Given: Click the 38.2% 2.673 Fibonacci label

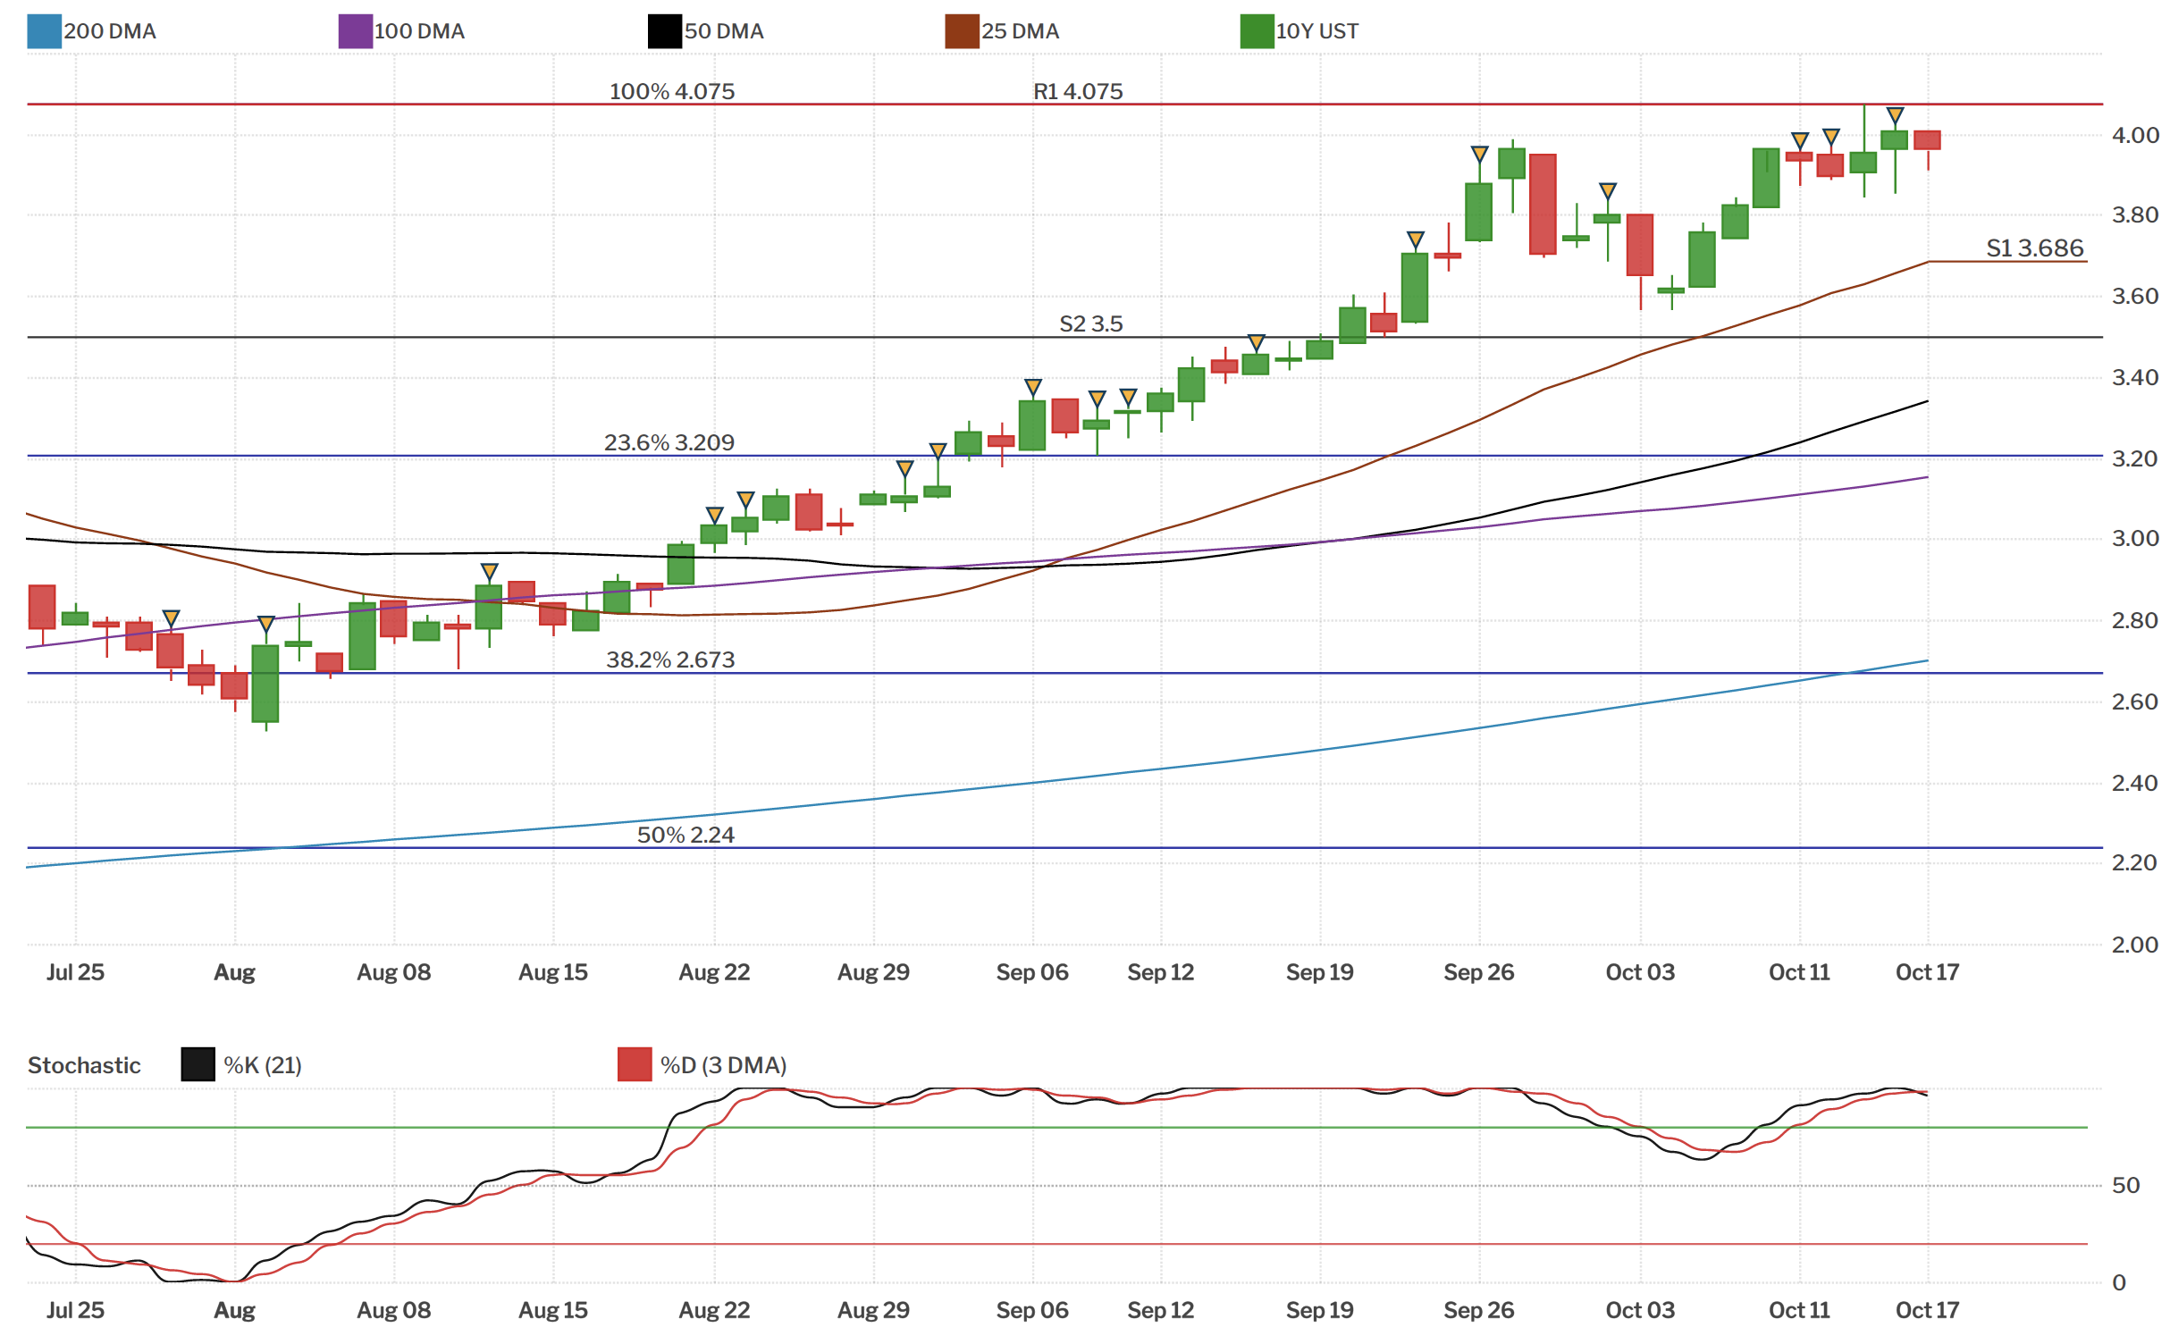Looking at the screenshot, I should click(669, 659).
